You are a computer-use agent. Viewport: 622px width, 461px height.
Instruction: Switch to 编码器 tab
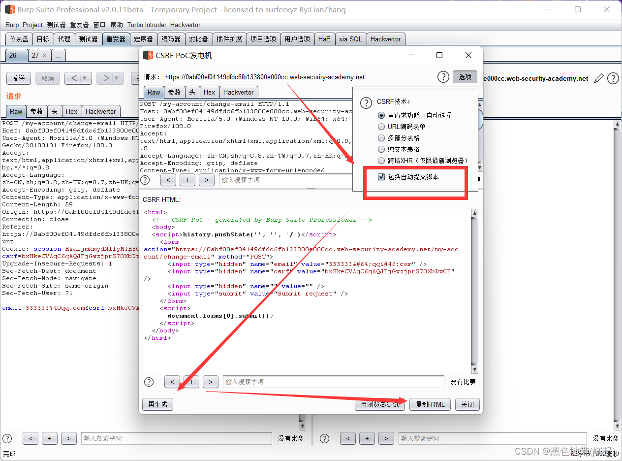coord(171,39)
